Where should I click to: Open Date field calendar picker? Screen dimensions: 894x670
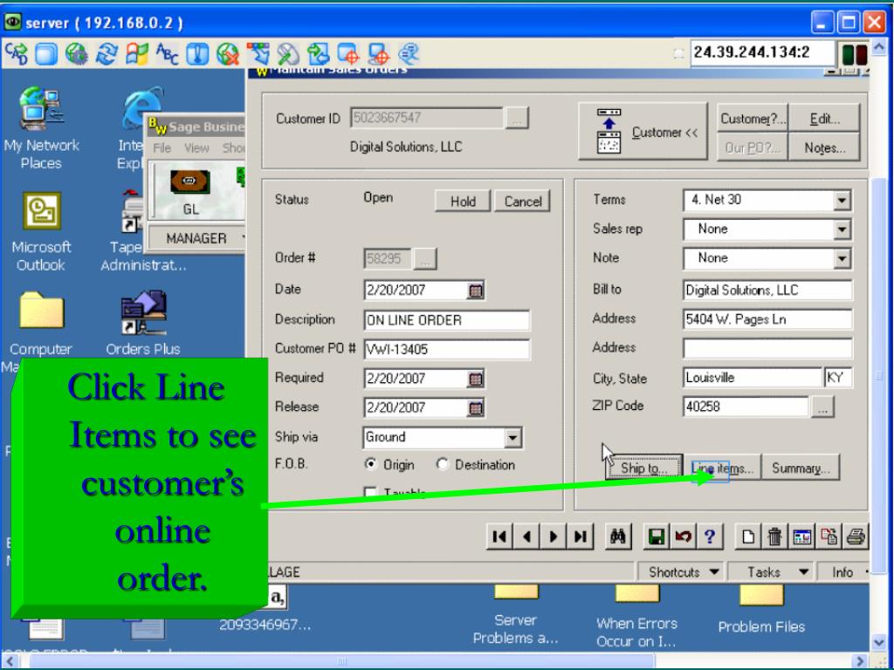[x=475, y=291]
